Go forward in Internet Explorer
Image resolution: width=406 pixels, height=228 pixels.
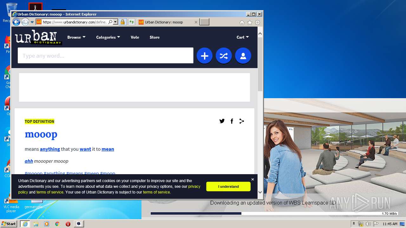pos(25,22)
